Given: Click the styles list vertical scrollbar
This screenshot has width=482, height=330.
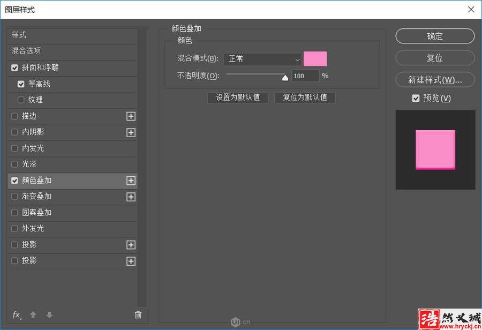Looking at the screenshot, I should point(142,168).
